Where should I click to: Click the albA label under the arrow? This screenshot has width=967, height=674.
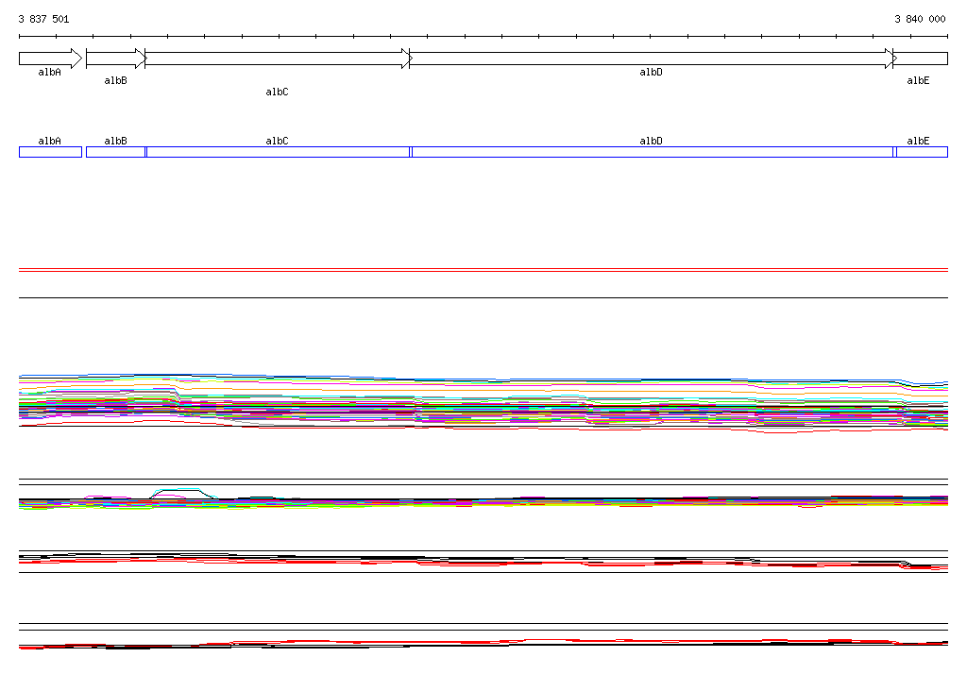pos(49,72)
